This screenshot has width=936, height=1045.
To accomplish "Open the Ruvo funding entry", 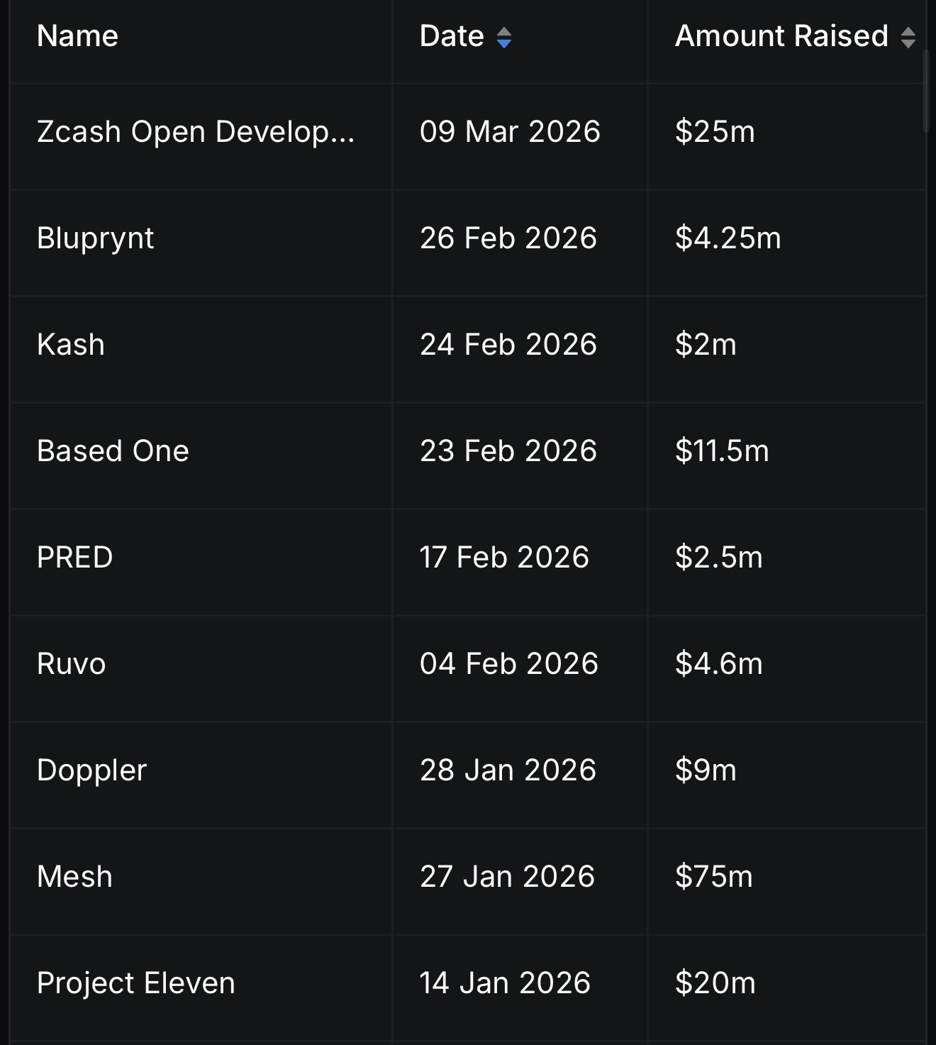I will [71, 664].
